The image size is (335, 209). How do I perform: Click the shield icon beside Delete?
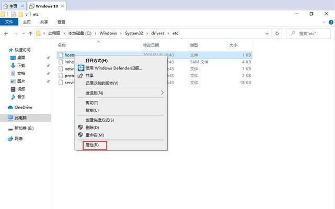pyautogui.click(x=80, y=127)
